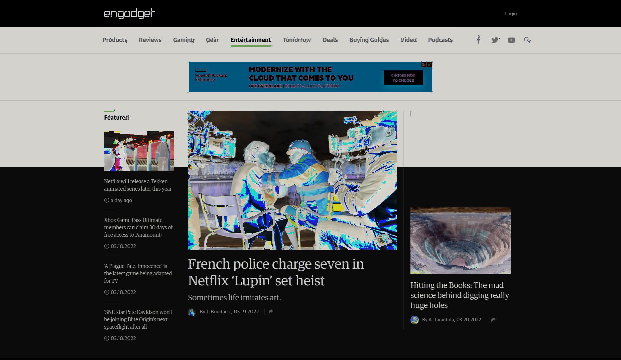Click I. Bonifacic author avatar
The image size is (621, 360).
(192, 312)
